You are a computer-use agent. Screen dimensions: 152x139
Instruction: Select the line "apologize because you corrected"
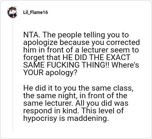(81, 42)
